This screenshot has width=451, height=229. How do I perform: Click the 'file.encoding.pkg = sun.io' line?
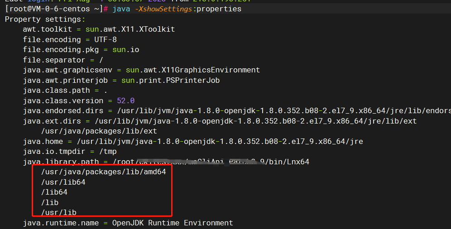(x=81, y=50)
